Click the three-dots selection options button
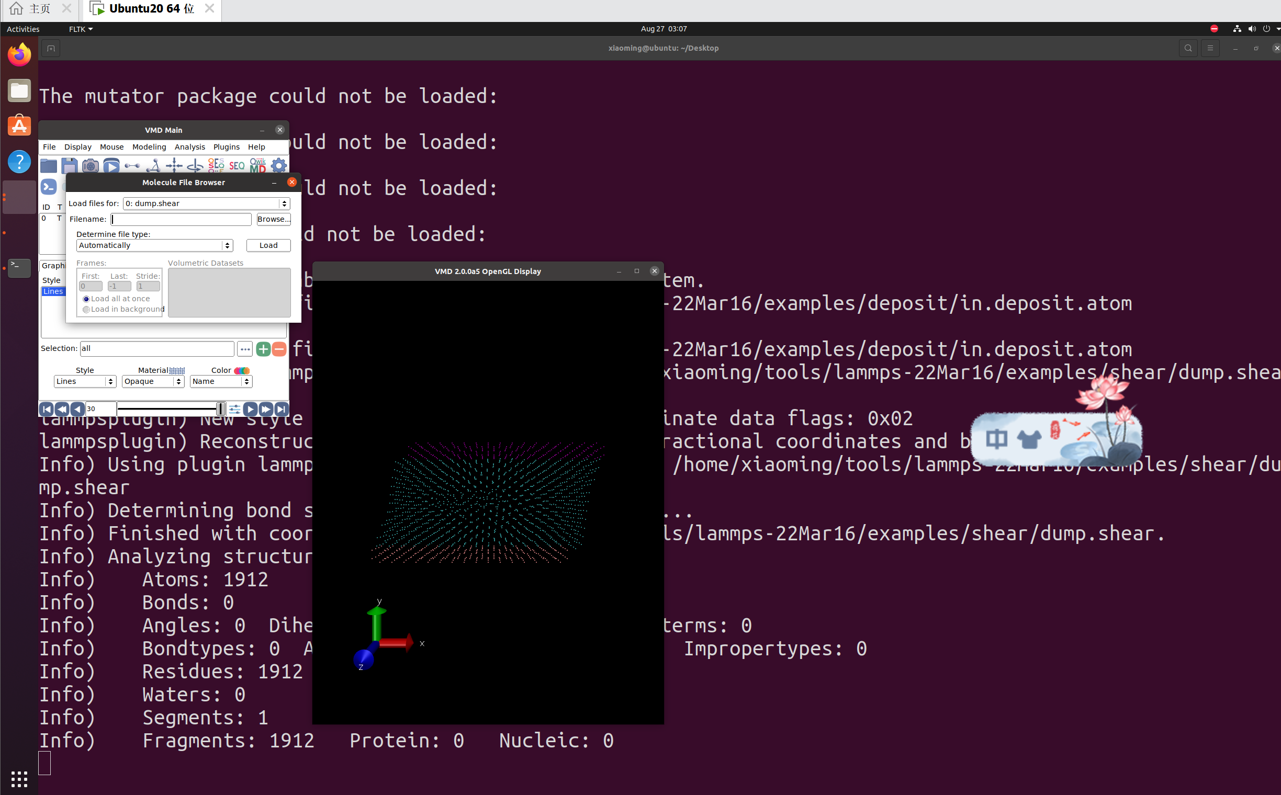Screen dimensions: 1281x795 245,349
